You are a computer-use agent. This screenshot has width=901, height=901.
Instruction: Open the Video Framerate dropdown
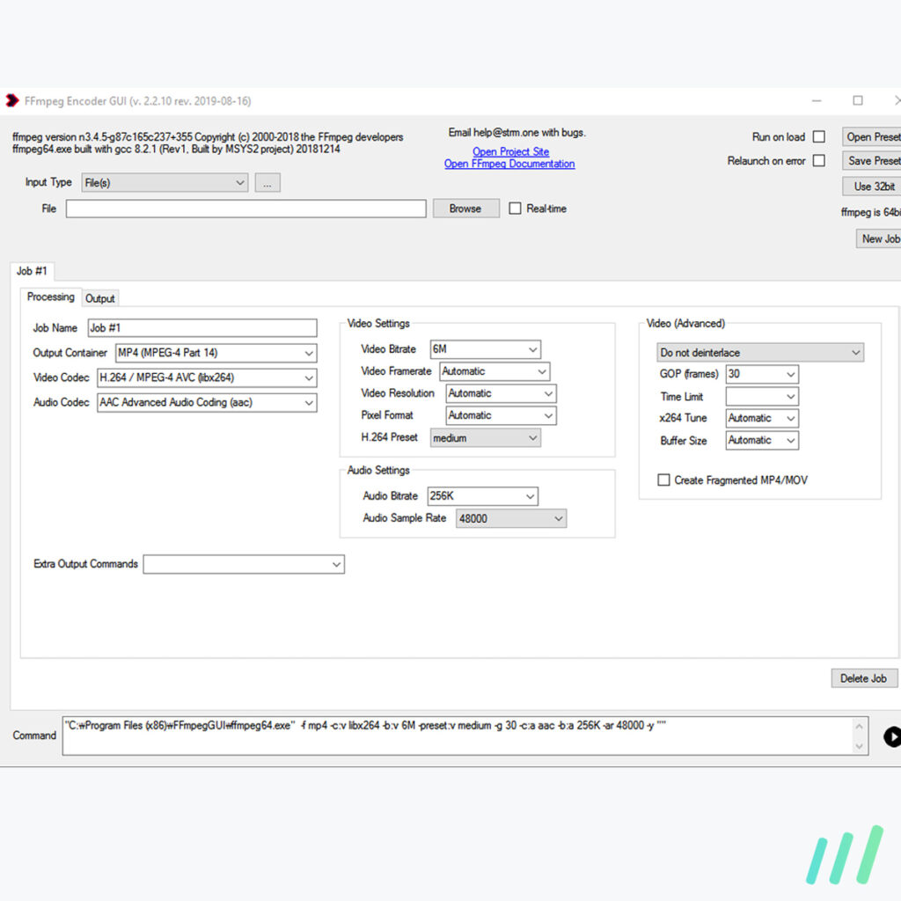[x=494, y=371]
